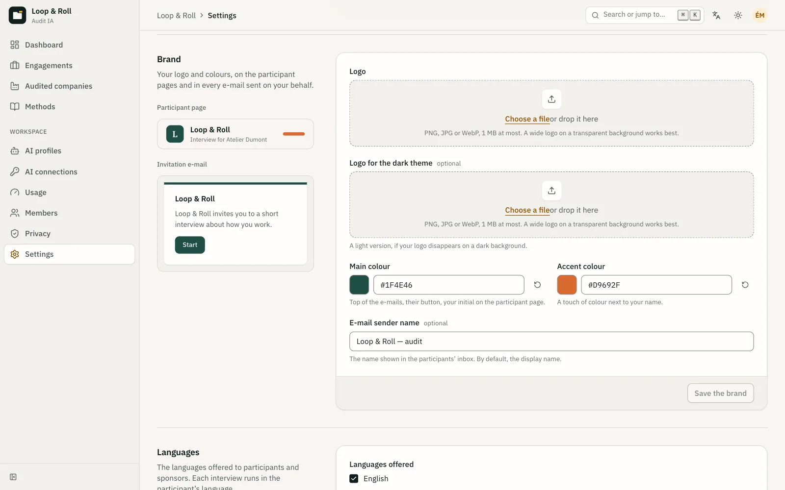Open the Members page
This screenshot has height=490, width=785.
69,213
